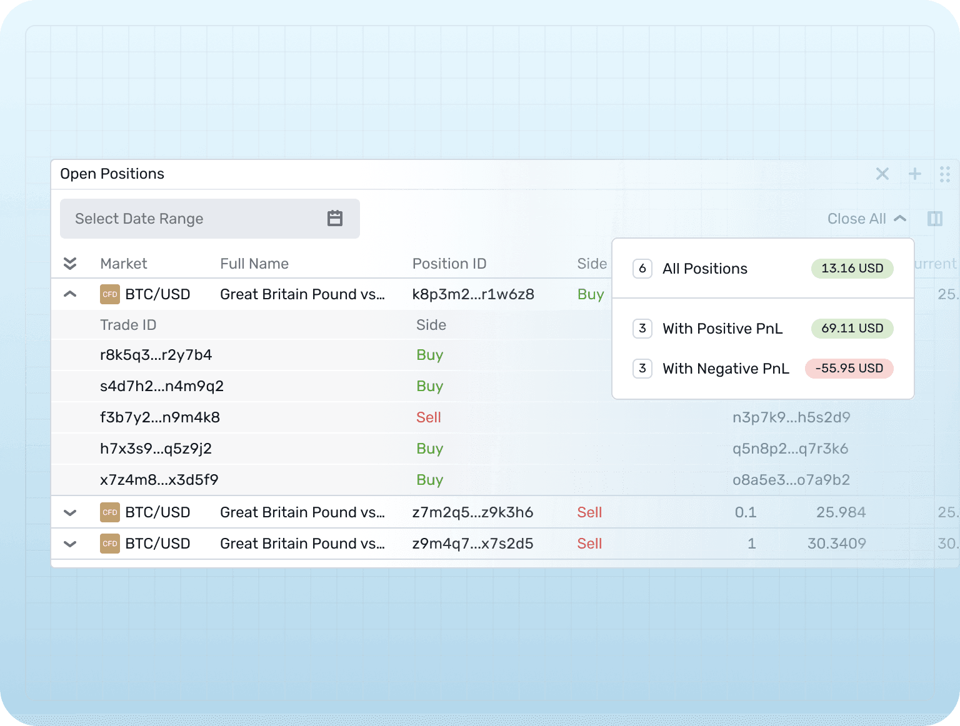
Task: Select trade s4d7h2...n4m9q2
Action: [162, 386]
